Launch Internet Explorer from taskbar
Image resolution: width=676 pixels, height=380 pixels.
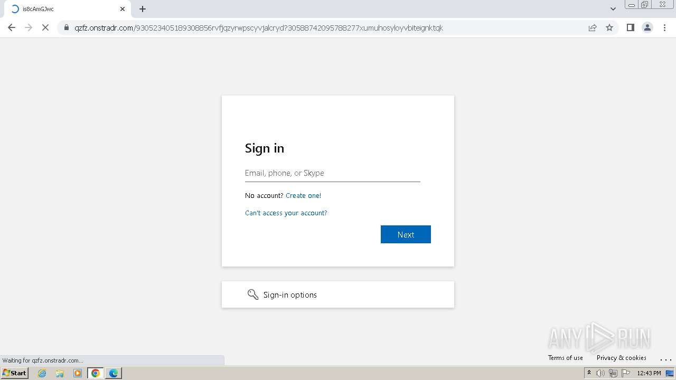[x=42, y=373]
